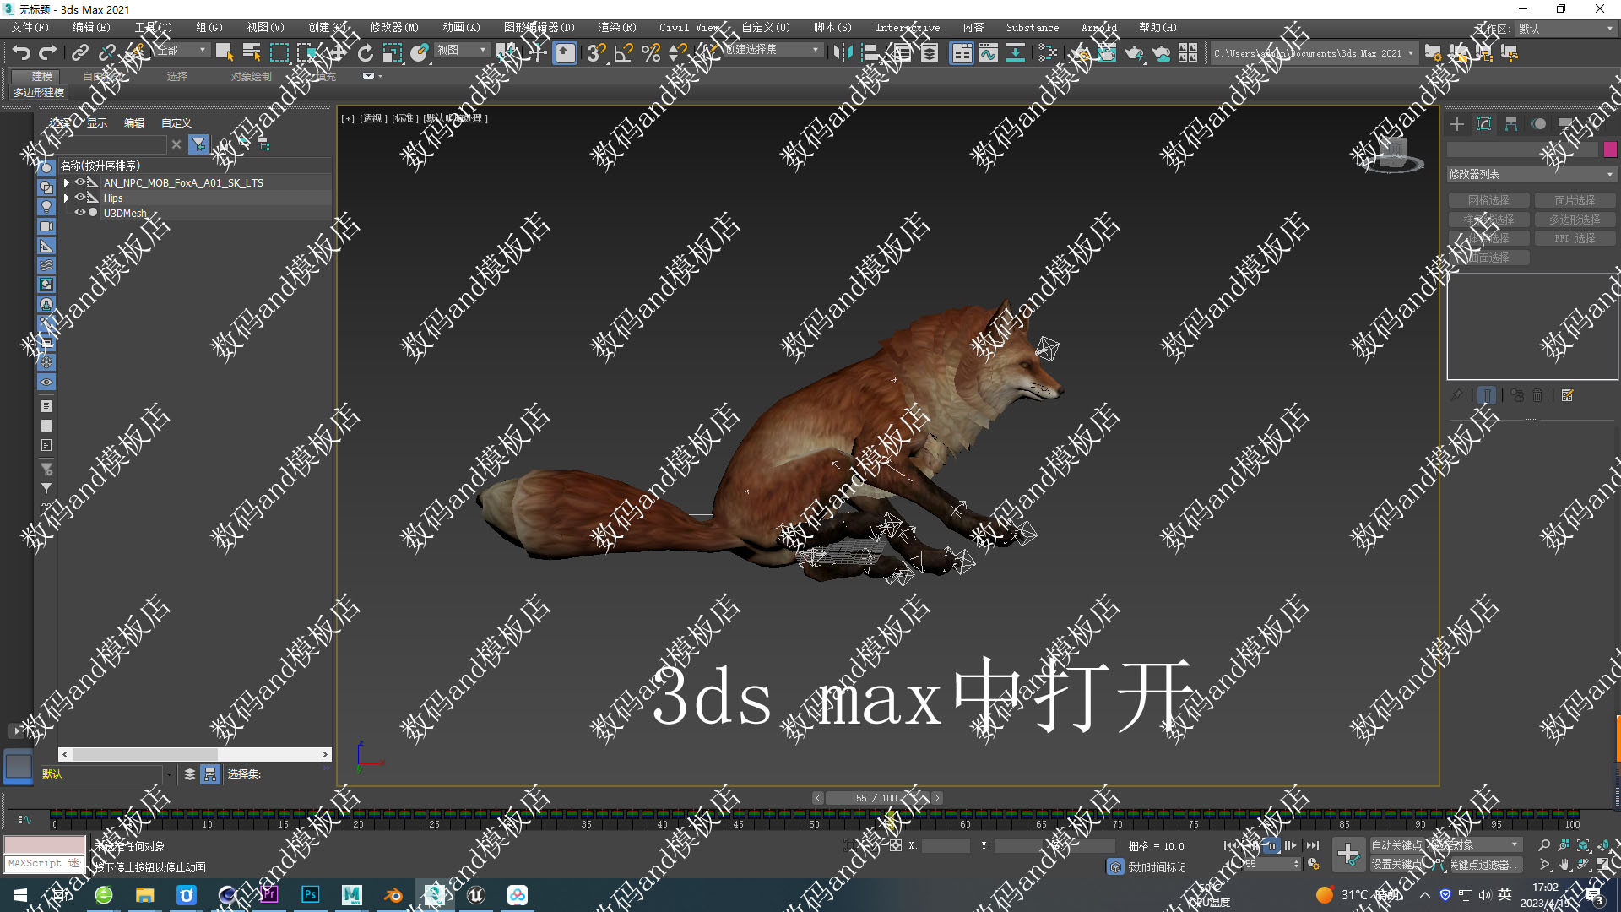The width and height of the screenshot is (1621, 912).
Task: Click the Render in Cloud teapot icon
Action: [1162, 53]
